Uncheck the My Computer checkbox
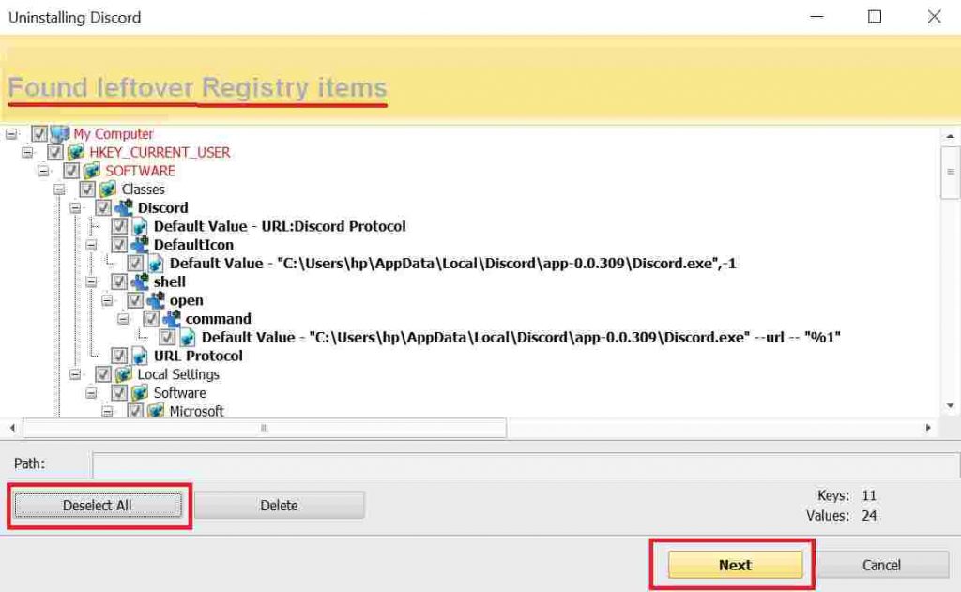 click(39, 133)
